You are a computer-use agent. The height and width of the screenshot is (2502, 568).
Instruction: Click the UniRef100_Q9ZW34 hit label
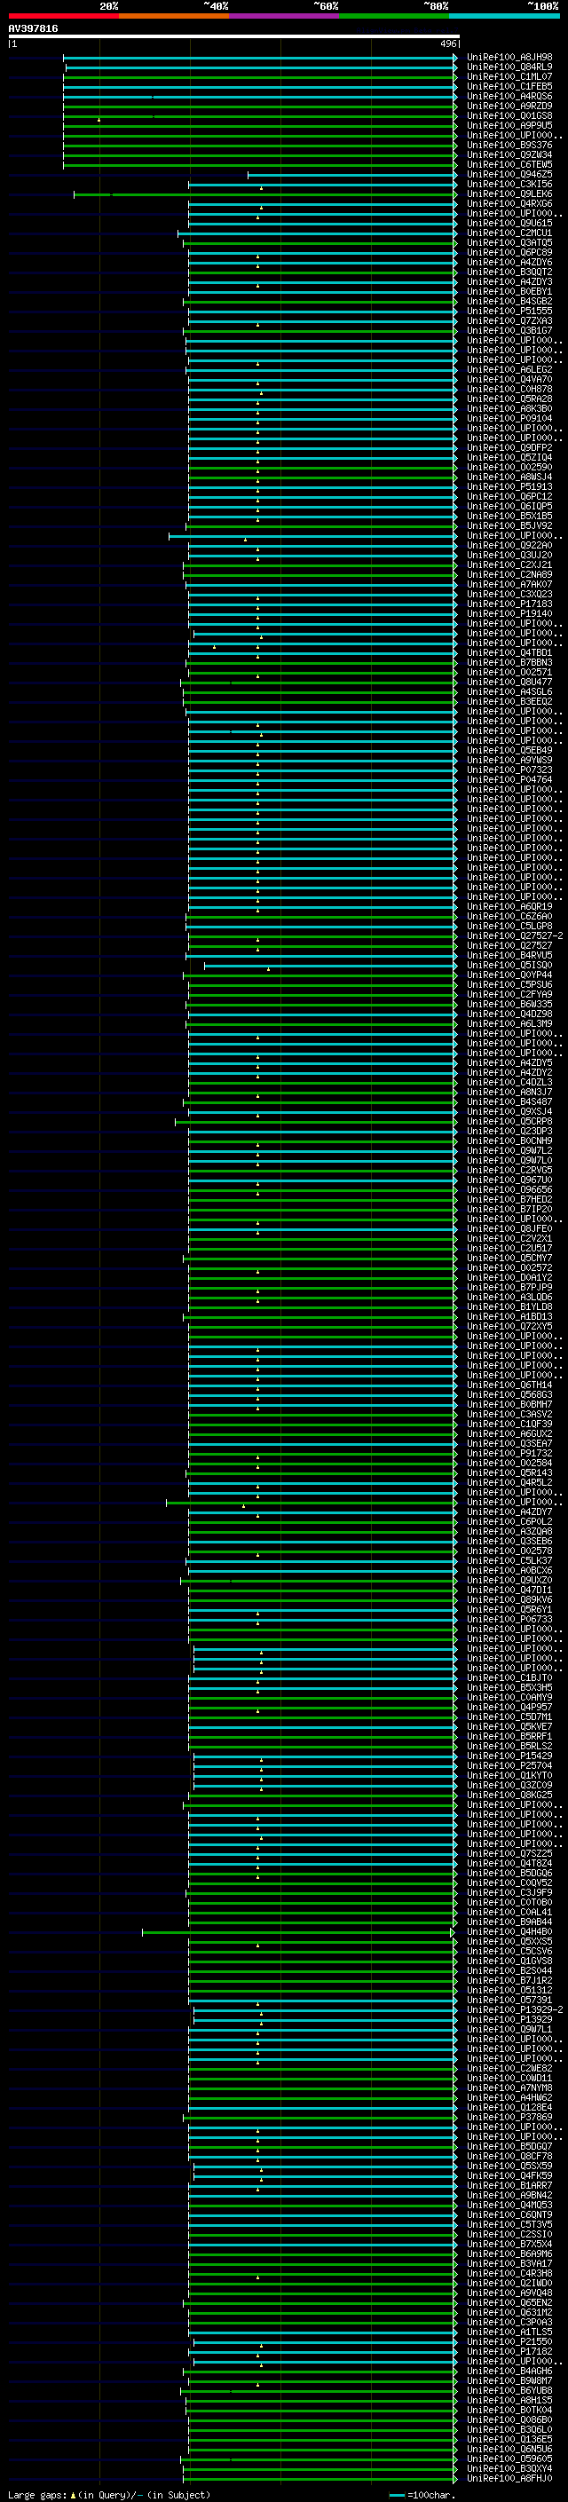(x=509, y=155)
